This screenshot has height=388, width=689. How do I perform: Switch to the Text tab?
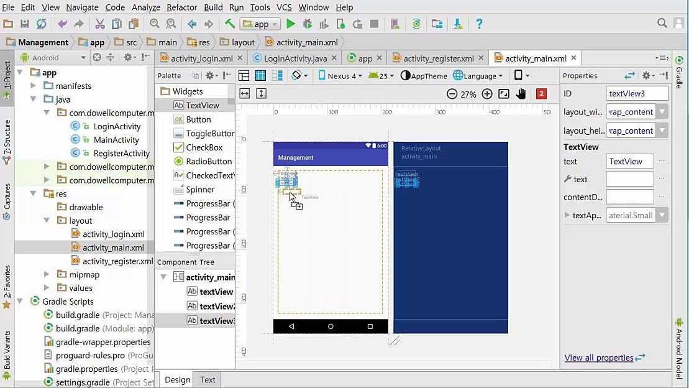coord(208,380)
